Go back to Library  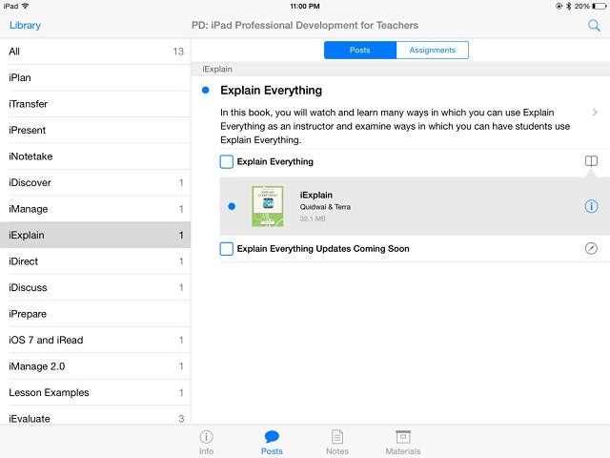25,26
